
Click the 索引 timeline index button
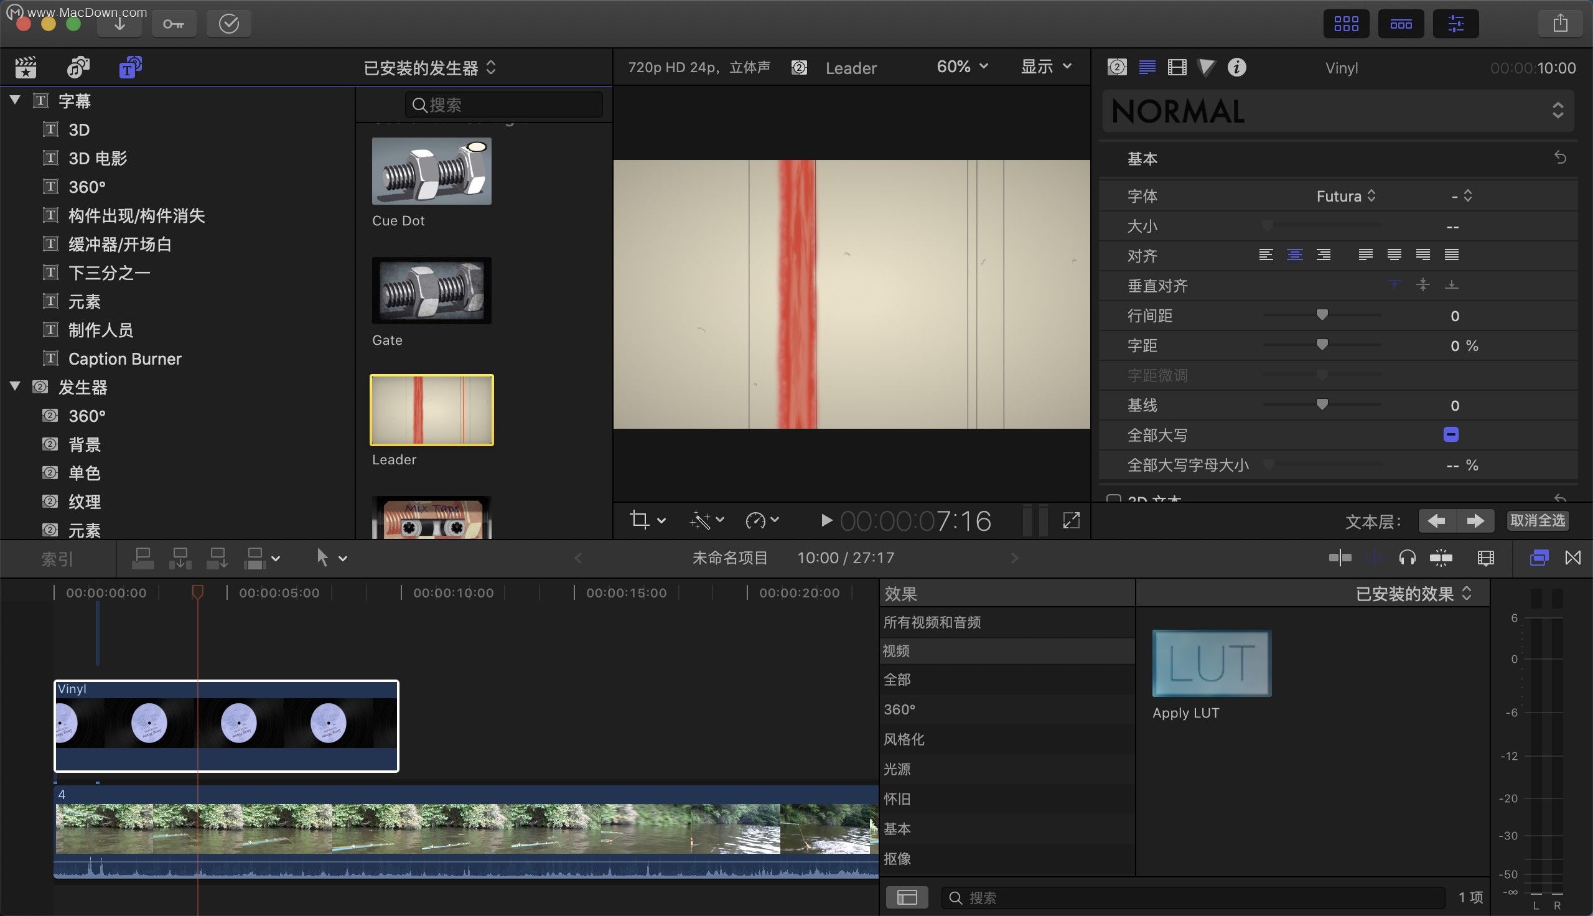tap(57, 559)
